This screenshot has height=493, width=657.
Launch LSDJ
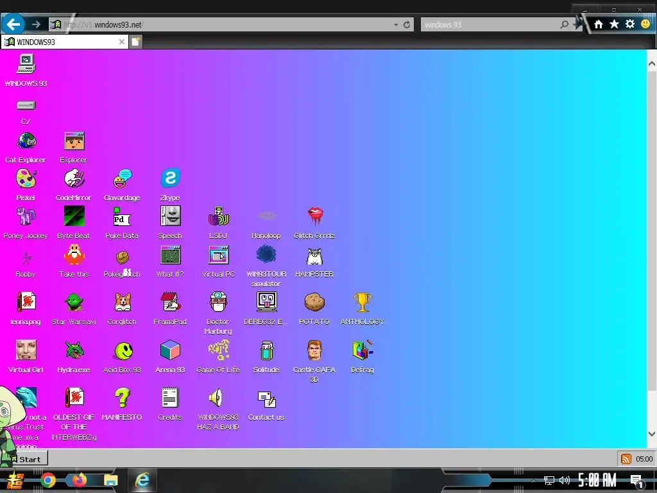pos(219,216)
